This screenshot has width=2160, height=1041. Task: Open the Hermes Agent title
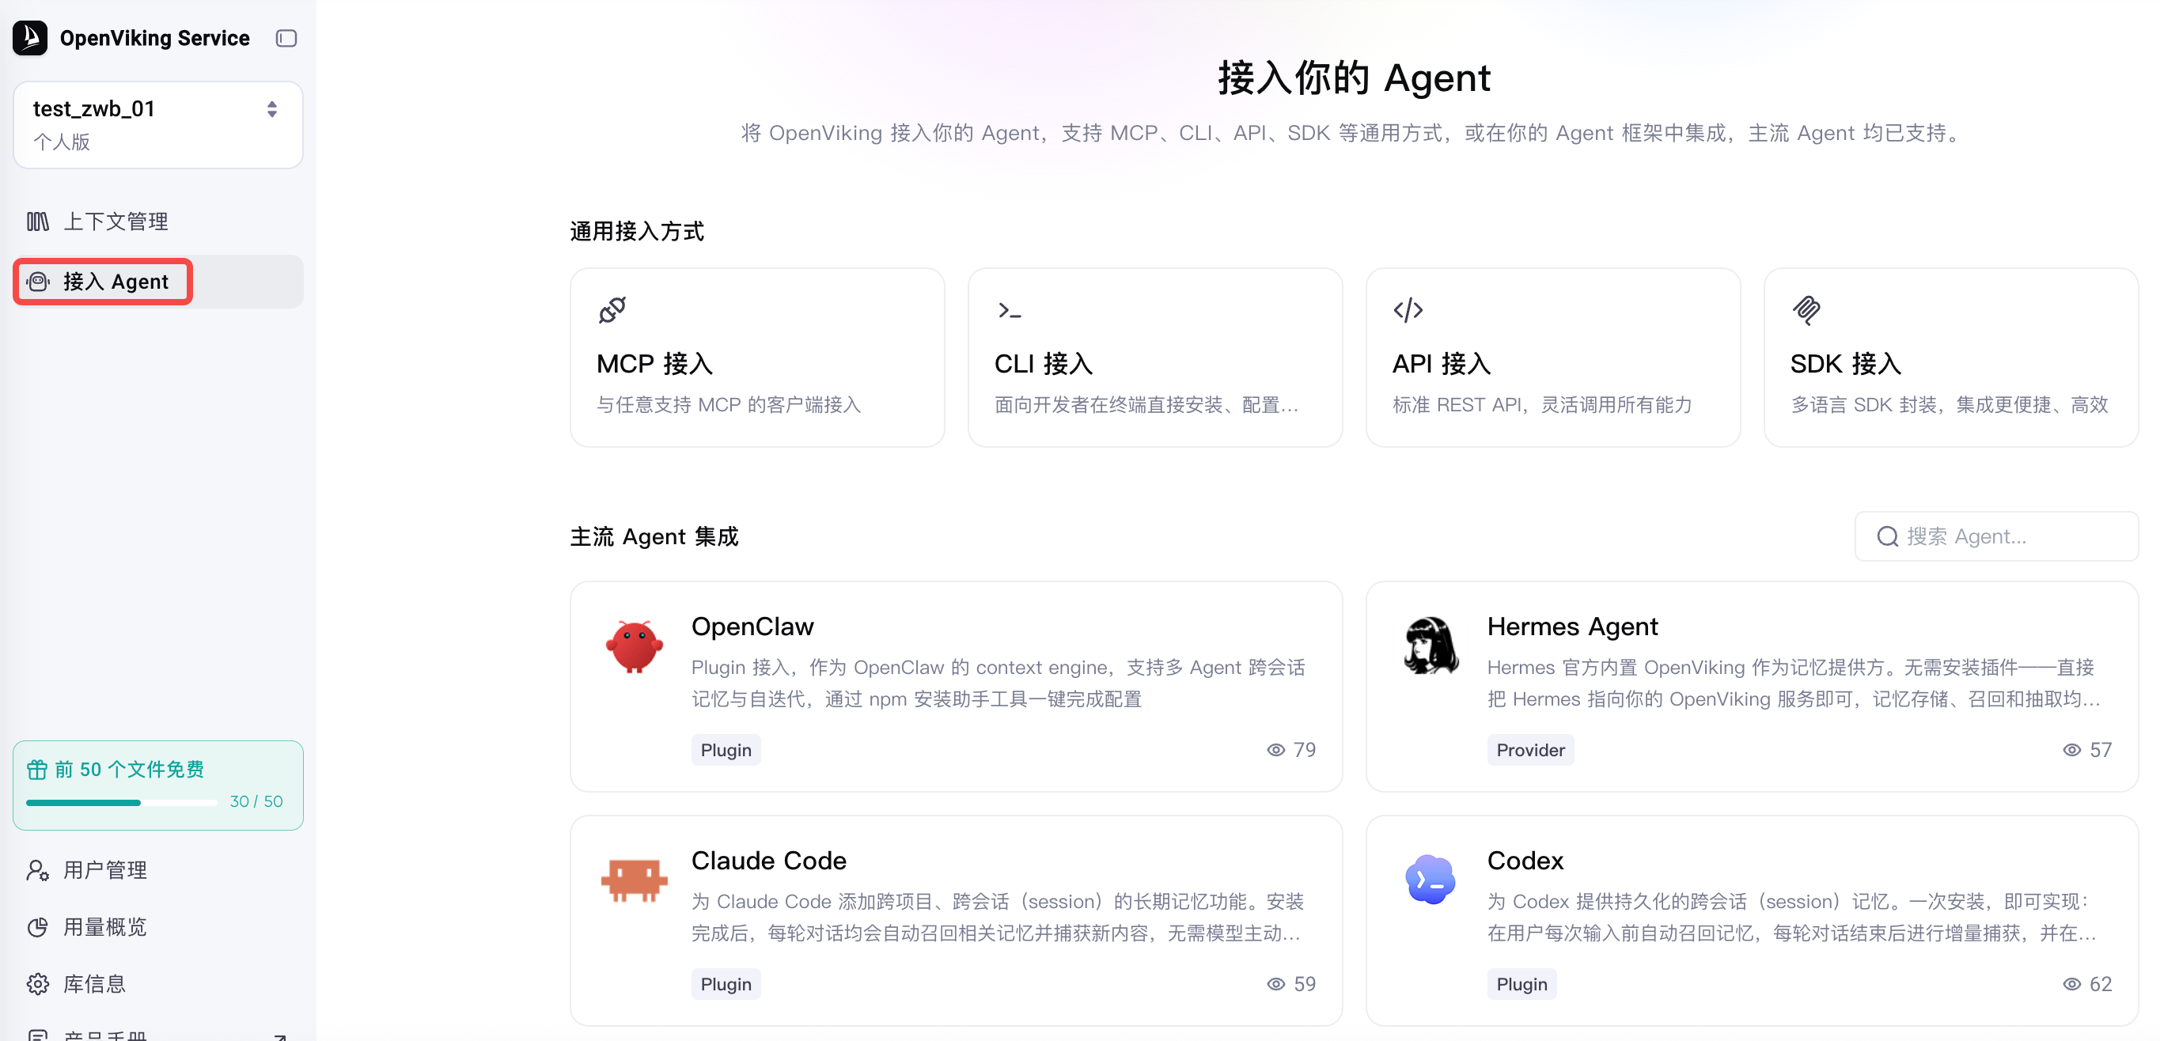click(1572, 626)
